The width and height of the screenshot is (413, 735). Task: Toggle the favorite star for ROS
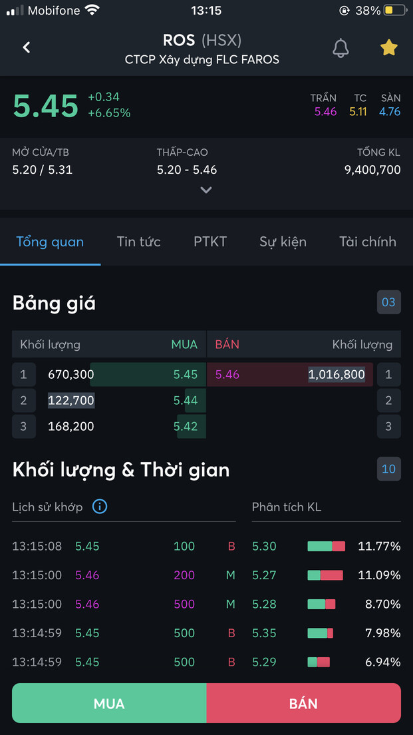pyautogui.click(x=388, y=47)
